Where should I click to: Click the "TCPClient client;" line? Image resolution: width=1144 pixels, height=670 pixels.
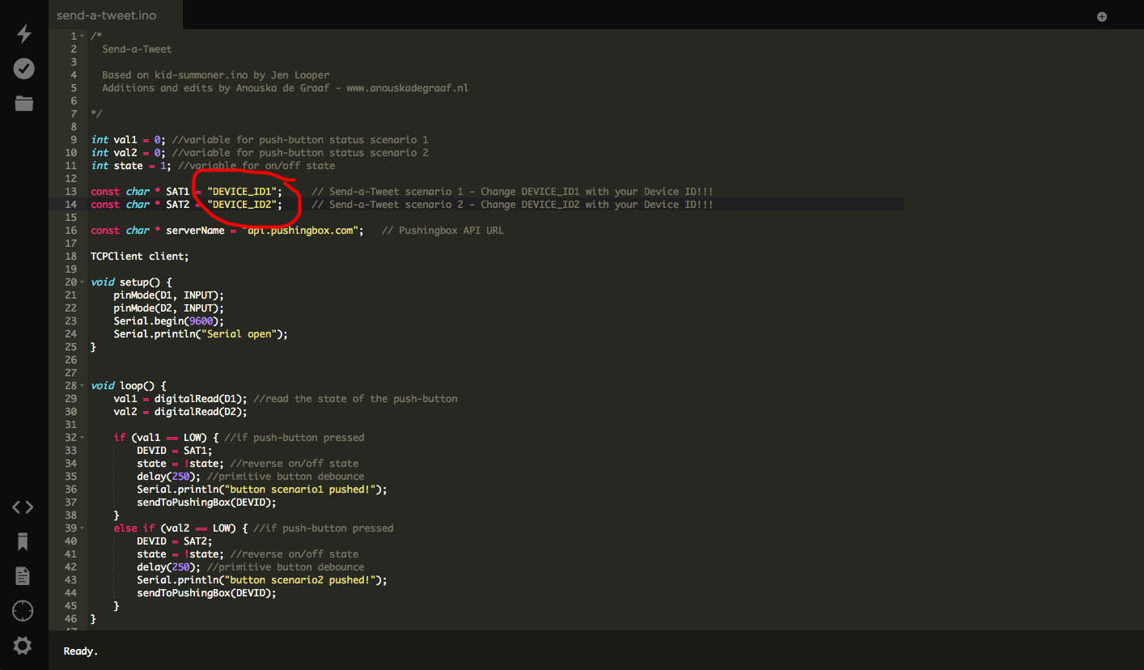[x=139, y=257]
